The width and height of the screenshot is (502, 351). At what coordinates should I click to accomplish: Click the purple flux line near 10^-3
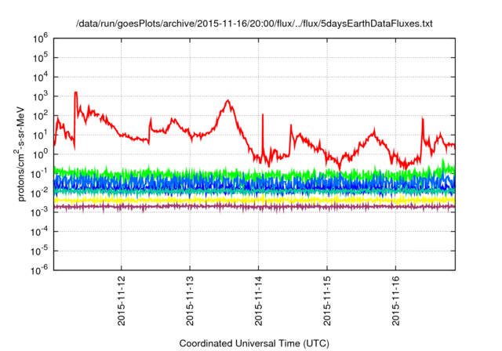(254, 207)
